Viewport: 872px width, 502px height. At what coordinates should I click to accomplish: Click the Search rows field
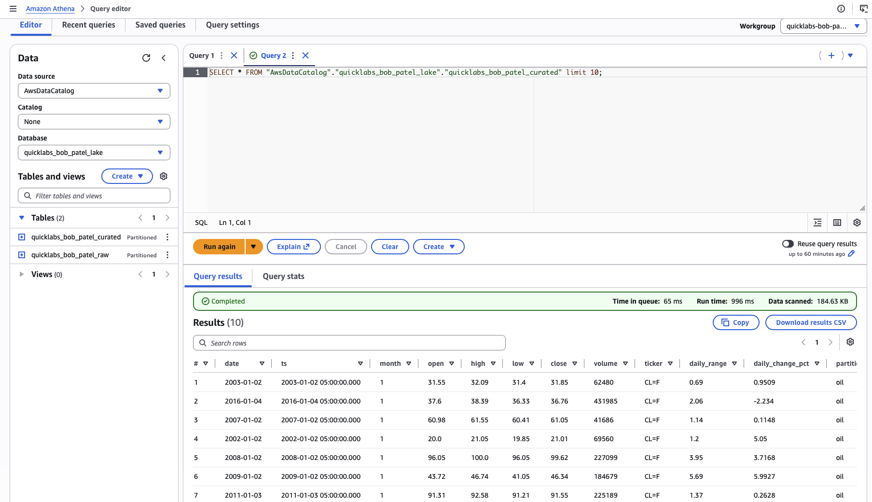point(349,343)
